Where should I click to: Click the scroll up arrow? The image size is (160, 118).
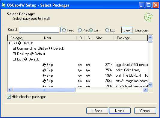[x=150, y=38]
